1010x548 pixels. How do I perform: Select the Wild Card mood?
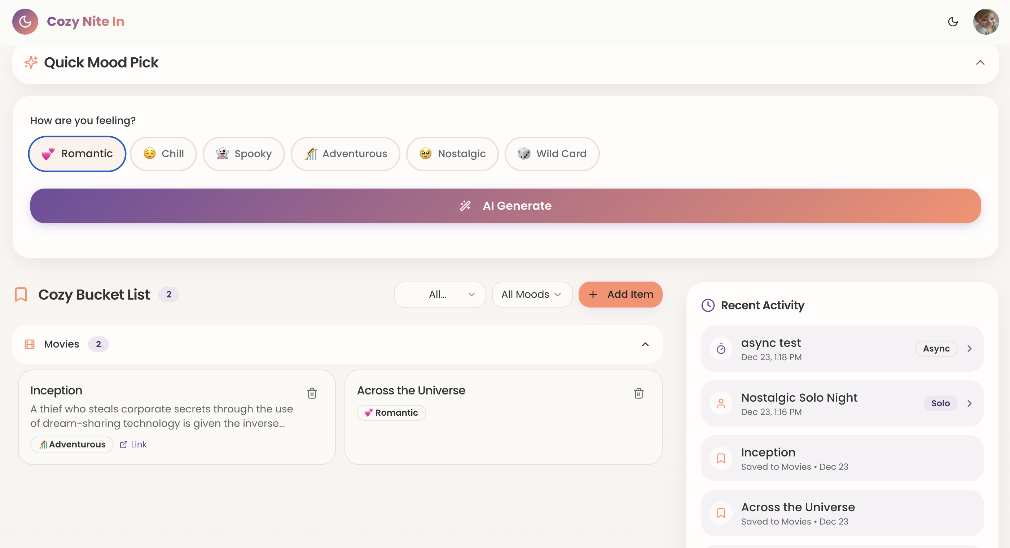coord(552,154)
